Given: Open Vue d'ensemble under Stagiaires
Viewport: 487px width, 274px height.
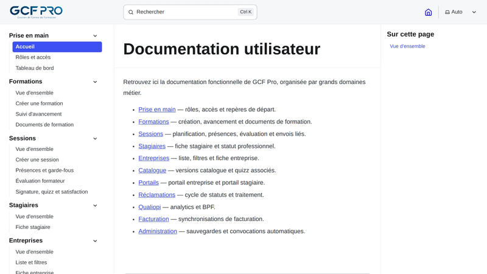Looking at the screenshot, I should coord(35,217).
